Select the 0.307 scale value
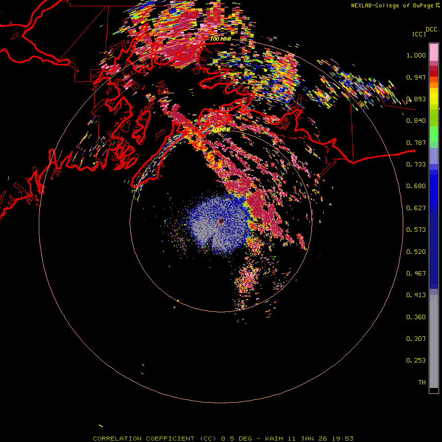 pos(416,339)
